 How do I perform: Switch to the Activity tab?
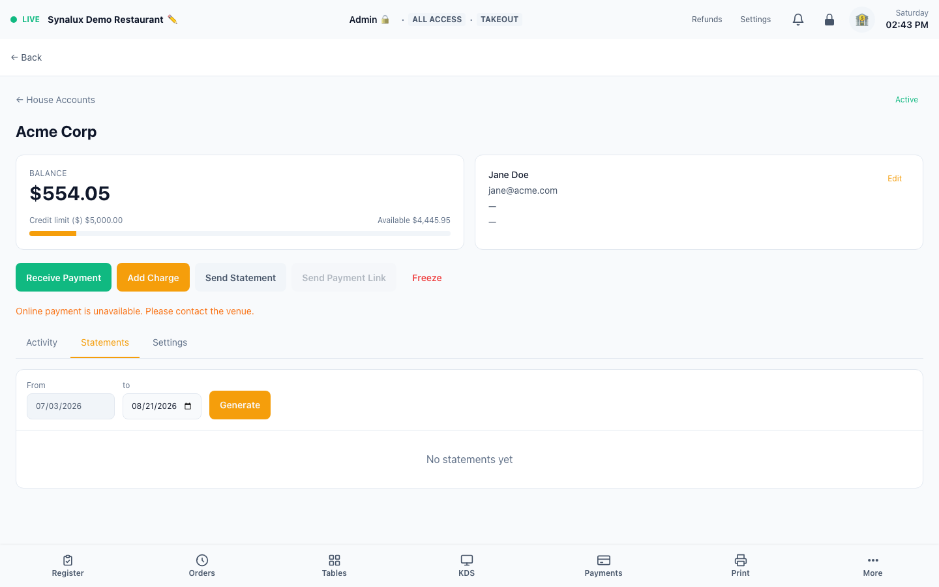(x=42, y=342)
